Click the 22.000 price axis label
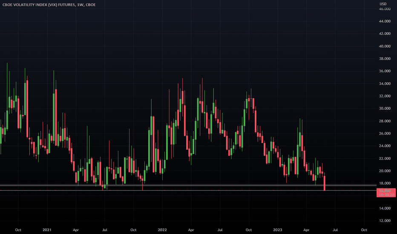 coord(385,159)
